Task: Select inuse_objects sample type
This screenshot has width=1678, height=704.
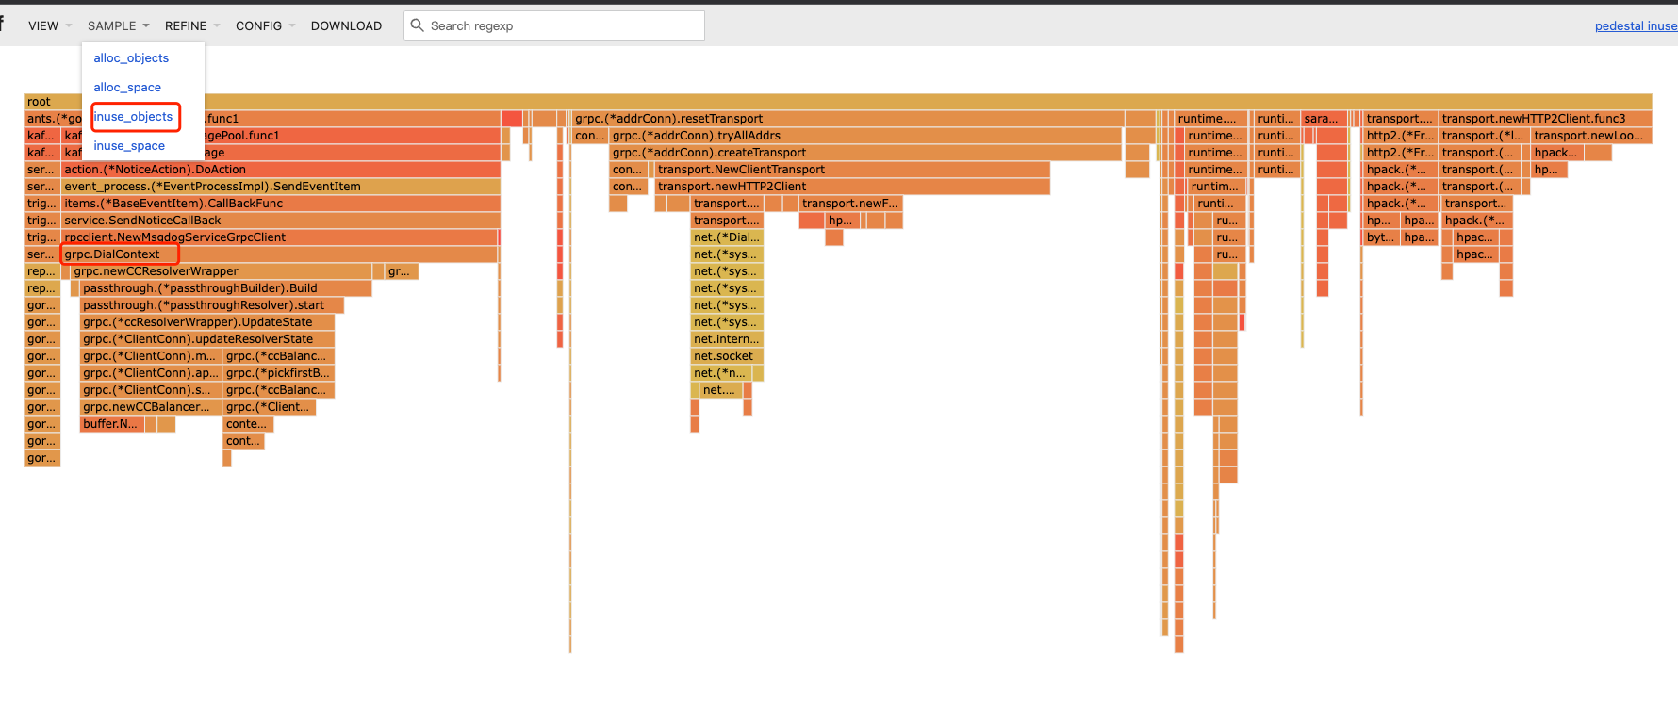Action: (x=134, y=117)
